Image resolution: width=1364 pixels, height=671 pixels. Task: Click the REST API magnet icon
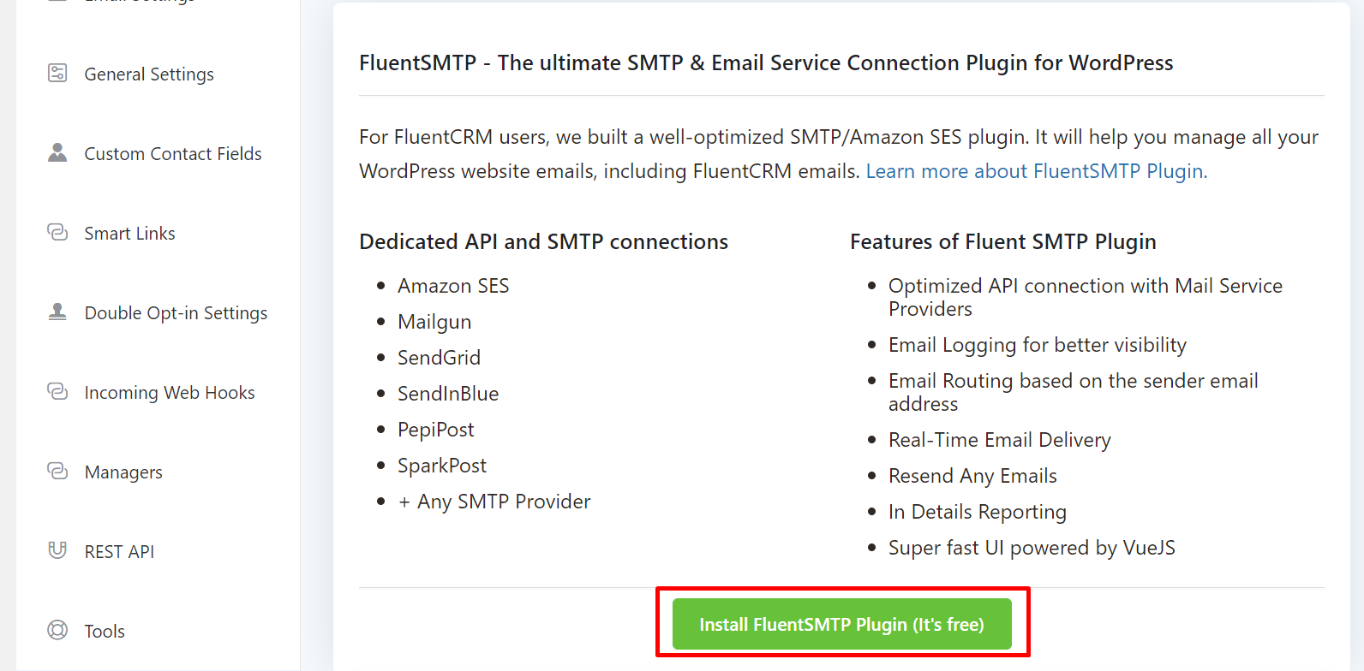point(57,550)
